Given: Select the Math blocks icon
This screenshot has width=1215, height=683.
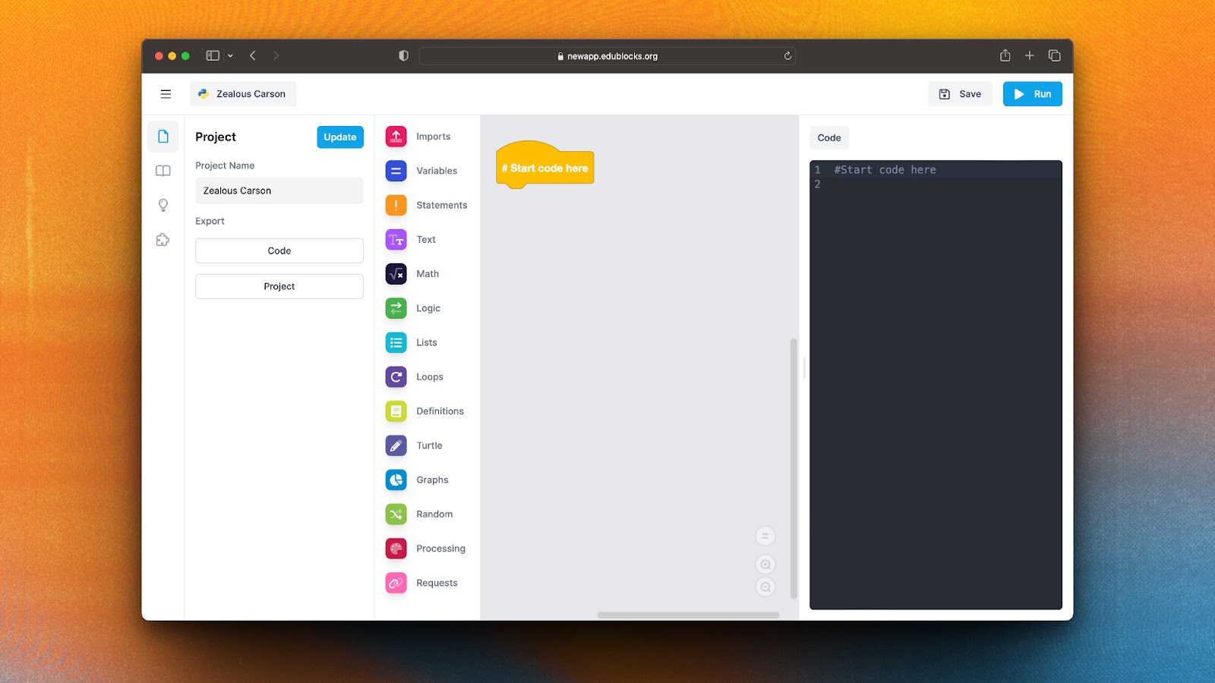Looking at the screenshot, I should [396, 274].
